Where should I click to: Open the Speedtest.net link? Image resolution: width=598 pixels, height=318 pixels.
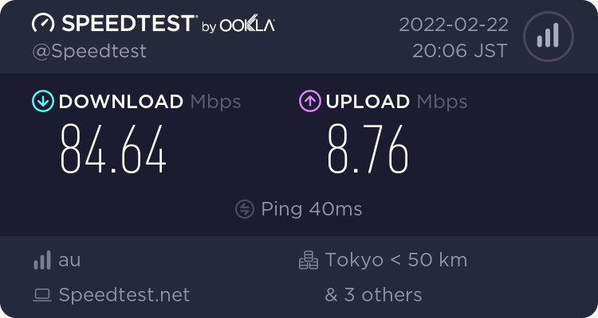[124, 295]
